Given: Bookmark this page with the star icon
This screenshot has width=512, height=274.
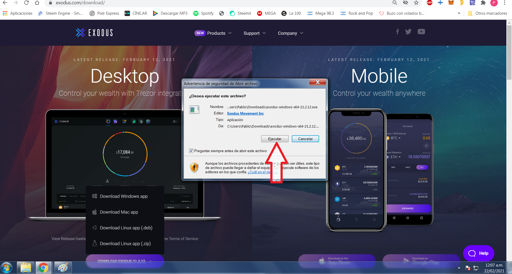Looking at the screenshot, I should [416, 3].
